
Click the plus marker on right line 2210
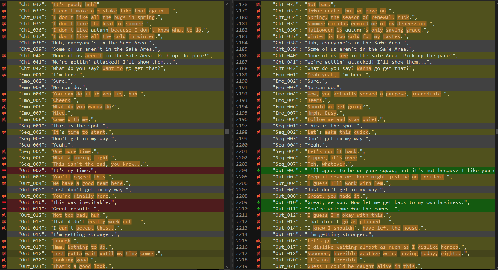[x=258, y=209]
